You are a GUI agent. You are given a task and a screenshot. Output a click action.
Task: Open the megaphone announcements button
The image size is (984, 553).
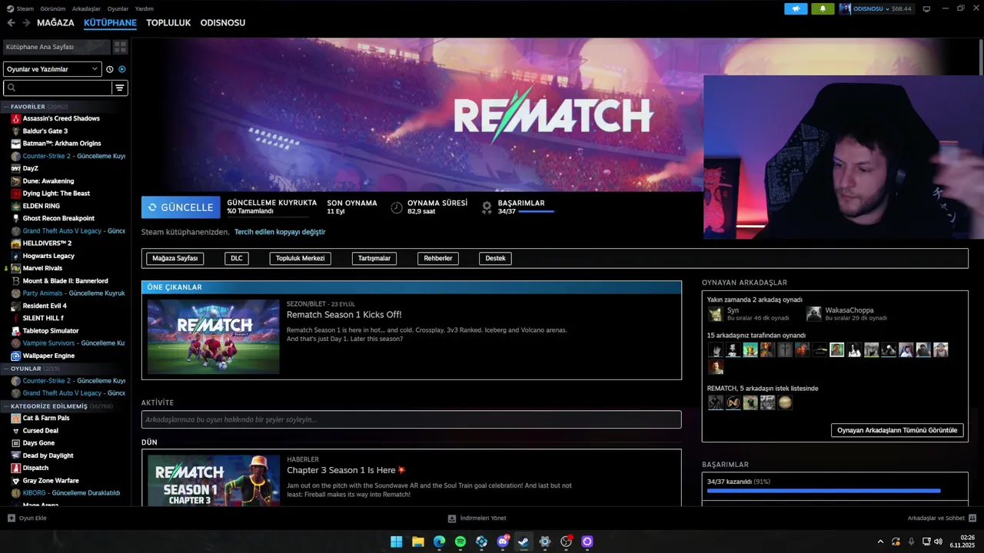[x=796, y=9]
